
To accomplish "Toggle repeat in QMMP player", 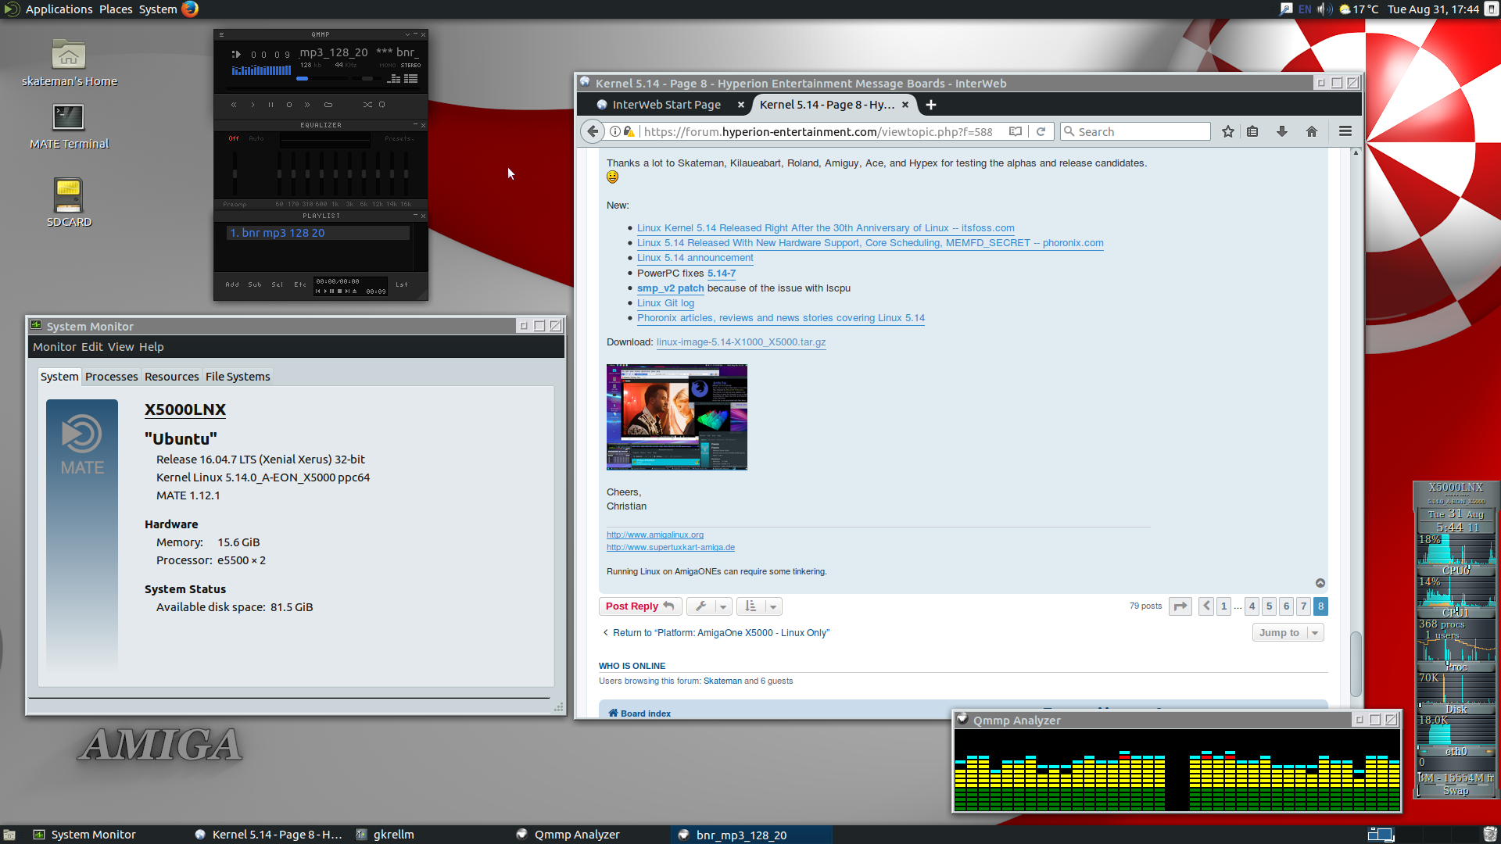I will pos(382,105).
